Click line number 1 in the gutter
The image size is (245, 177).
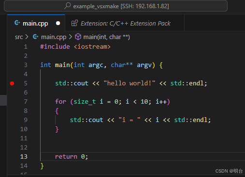click(26, 47)
